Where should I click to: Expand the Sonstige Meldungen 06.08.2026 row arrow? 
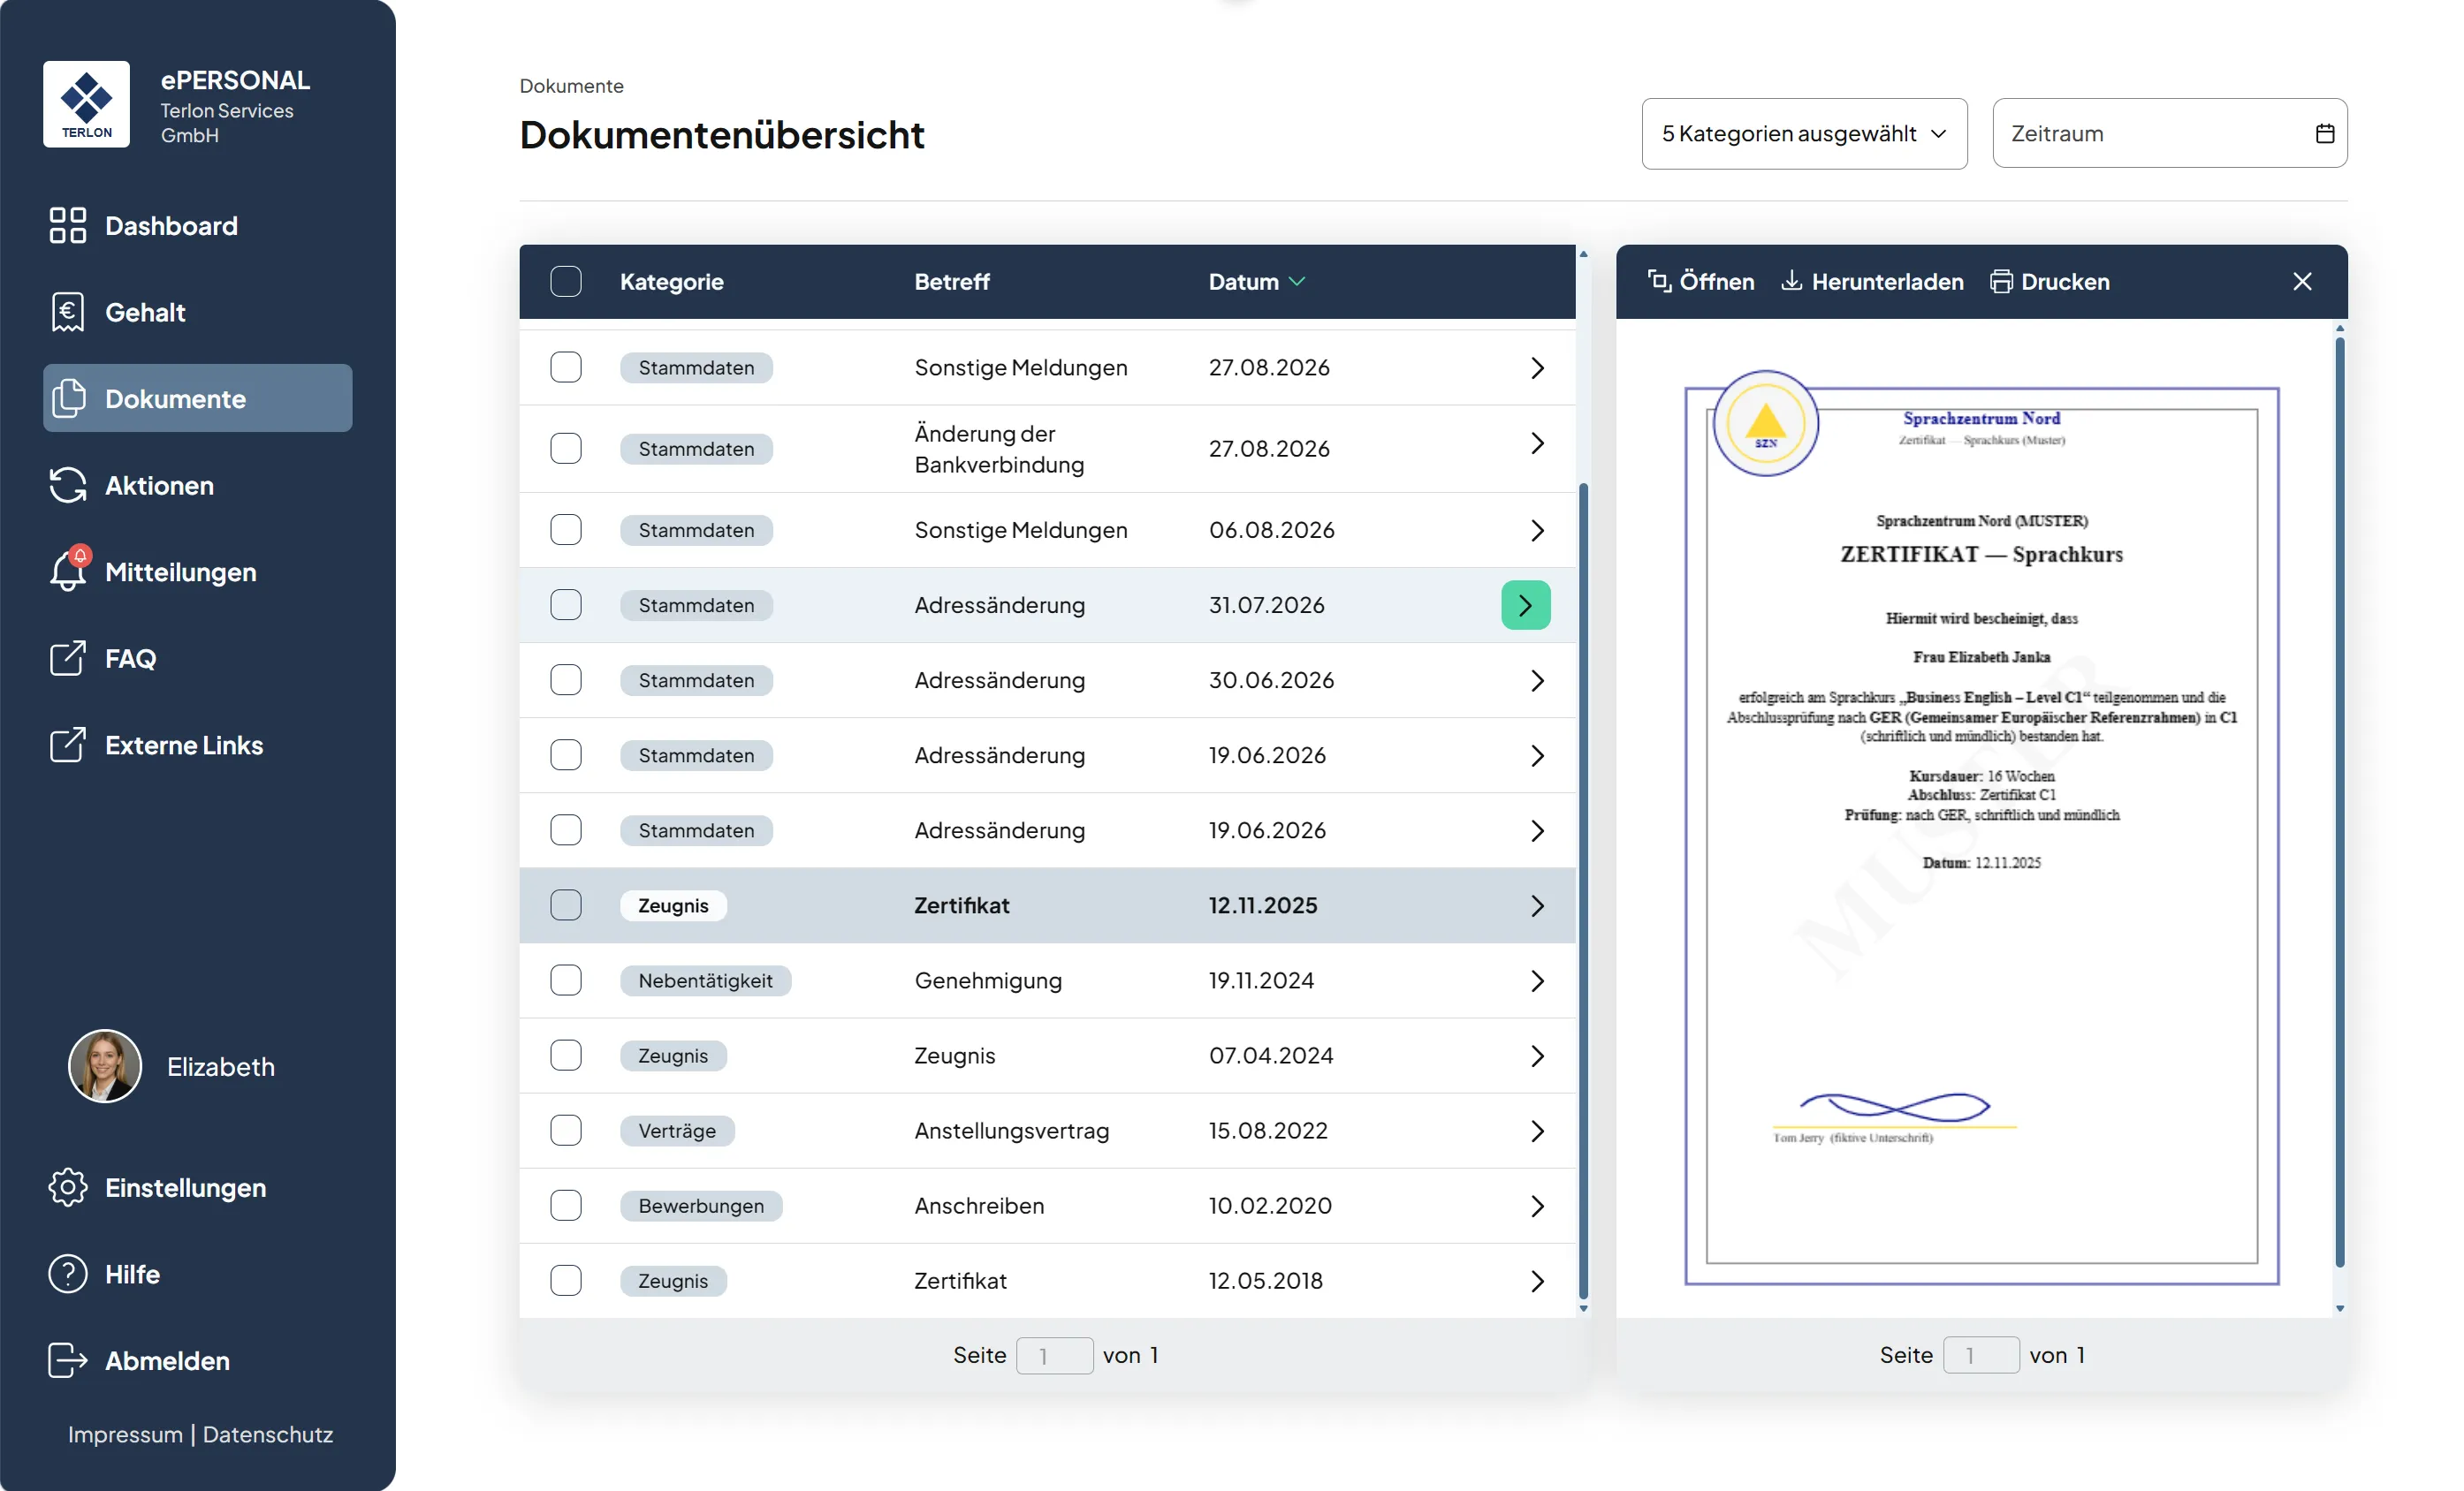point(1537,531)
